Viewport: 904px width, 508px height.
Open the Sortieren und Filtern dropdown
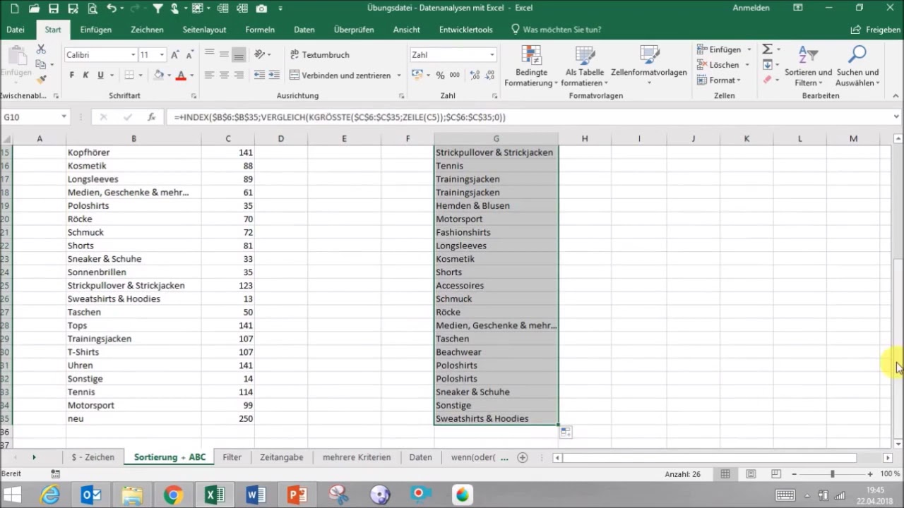point(808,67)
